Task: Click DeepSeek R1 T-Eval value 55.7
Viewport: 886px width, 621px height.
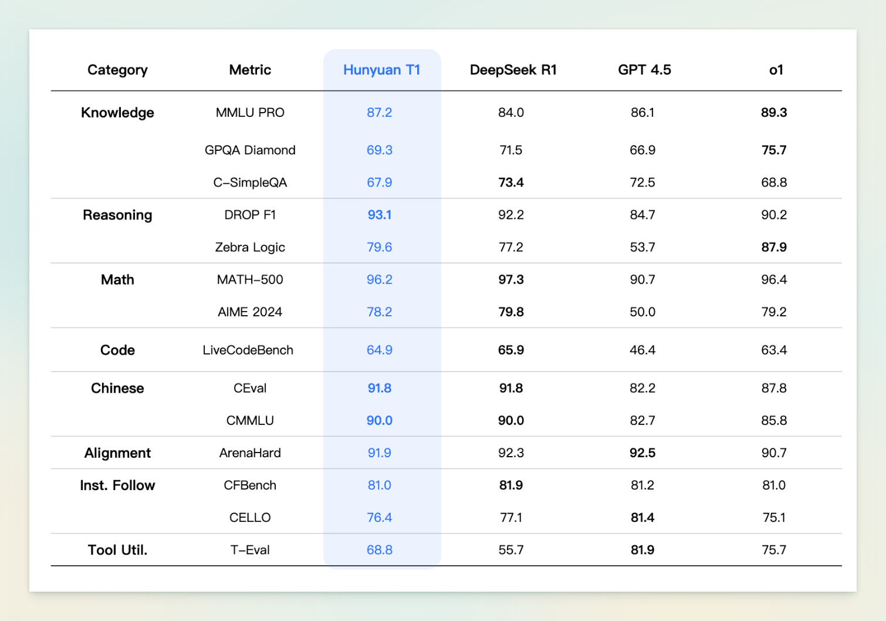Action: 511,549
